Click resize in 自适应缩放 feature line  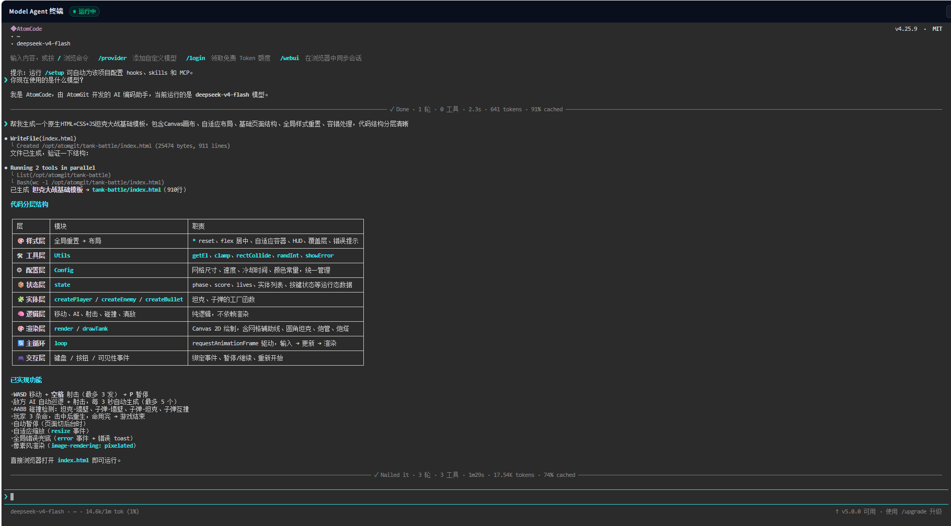click(x=61, y=431)
